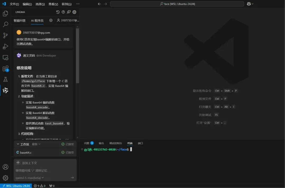This screenshot has height=188, width=285.
Task: Open the 问题 panel tab
Action: tap(89, 143)
